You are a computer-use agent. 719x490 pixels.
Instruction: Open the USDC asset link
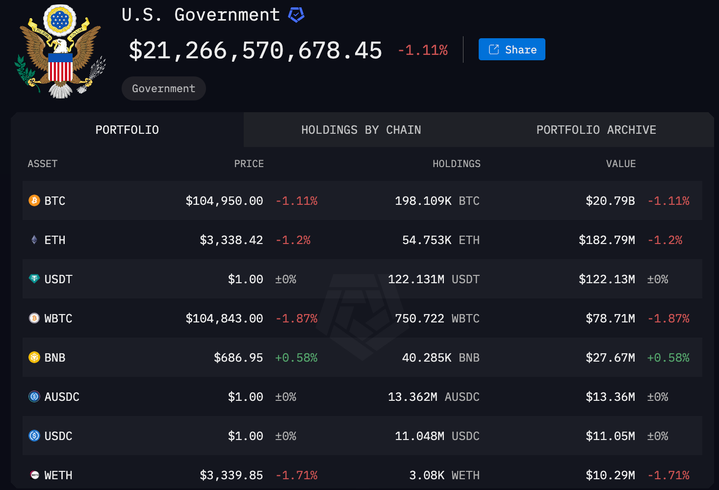click(x=58, y=436)
